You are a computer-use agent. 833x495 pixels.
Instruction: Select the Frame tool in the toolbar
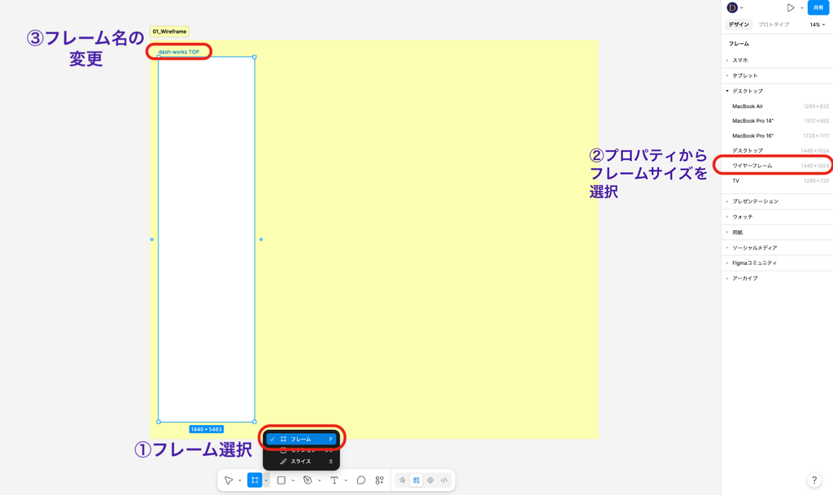coord(255,480)
